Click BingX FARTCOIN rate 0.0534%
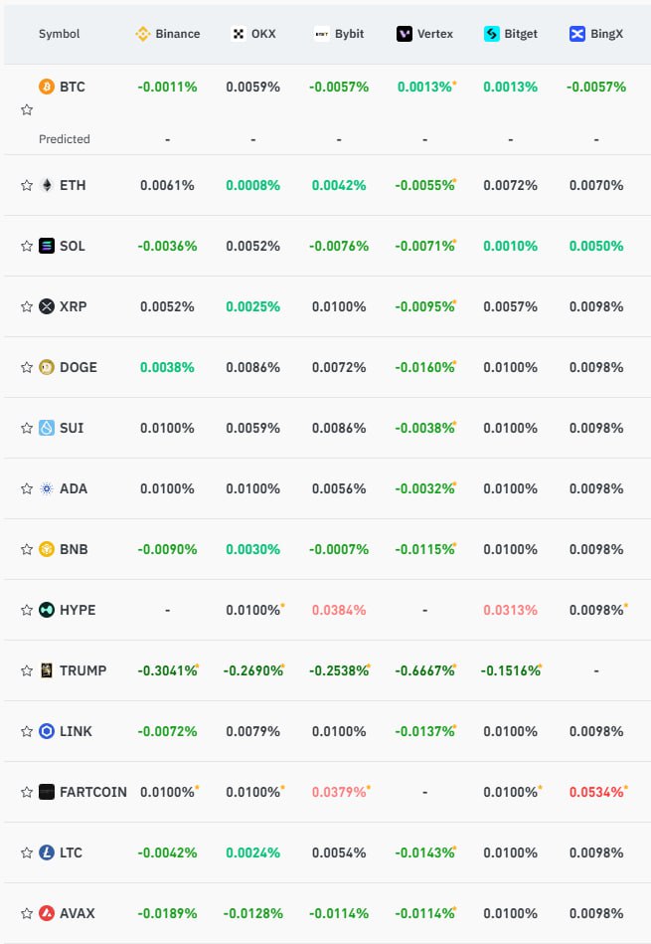The width and height of the screenshot is (651, 944). [598, 792]
